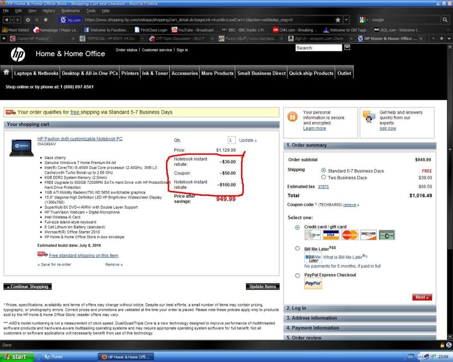Image resolution: width=453 pixels, height=362 pixels.
Task: Click the HP site Search field
Action: [x=319, y=48]
